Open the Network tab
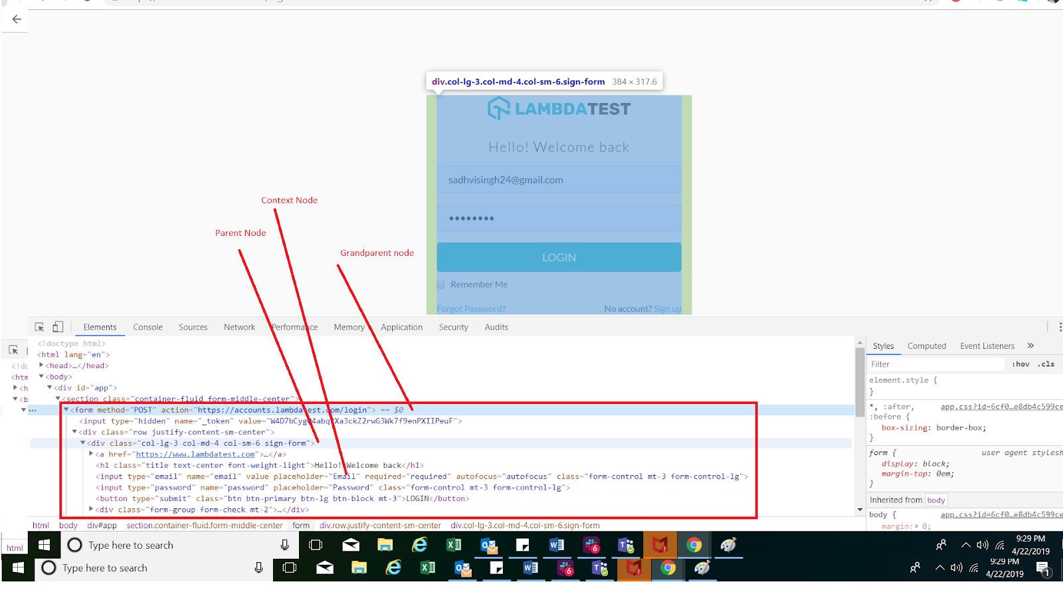Image resolution: width=1063 pixels, height=598 pixels. coord(239,327)
